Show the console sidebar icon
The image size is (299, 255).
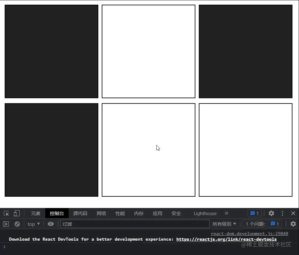(x=6, y=224)
